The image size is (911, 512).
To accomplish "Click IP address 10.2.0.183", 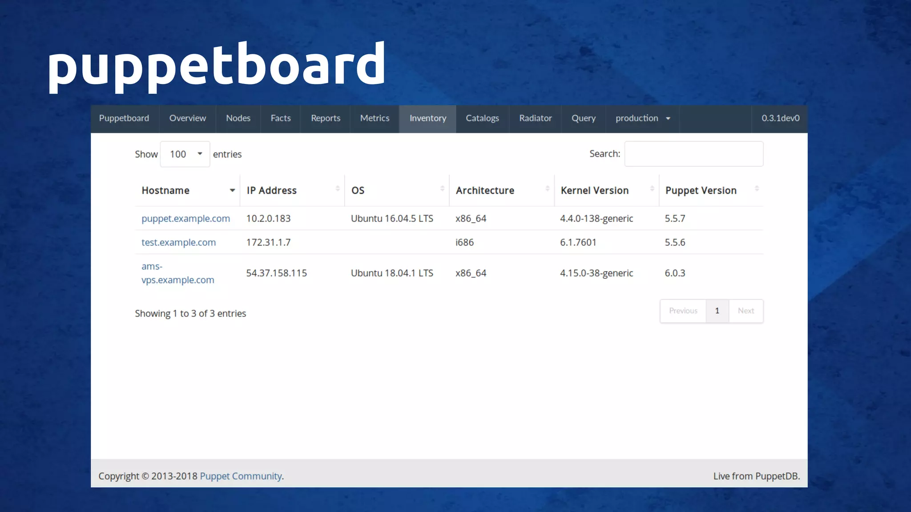I will pos(269,219).
